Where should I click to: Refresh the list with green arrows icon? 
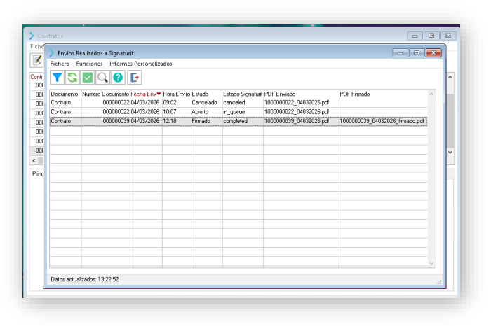72,78
